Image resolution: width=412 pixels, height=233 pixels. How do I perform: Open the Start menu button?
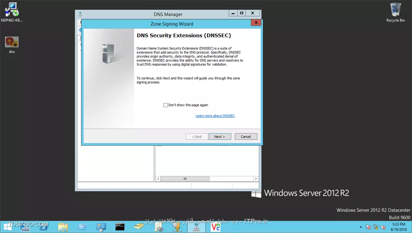8,227
